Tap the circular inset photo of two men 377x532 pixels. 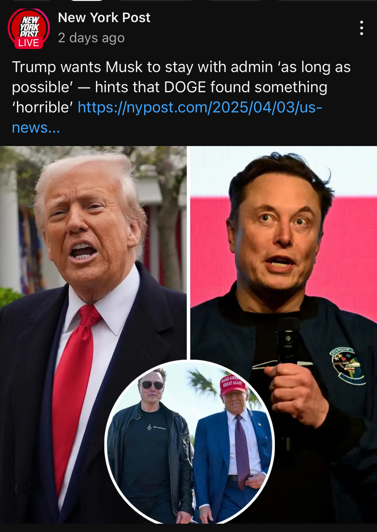pos(190,442)
